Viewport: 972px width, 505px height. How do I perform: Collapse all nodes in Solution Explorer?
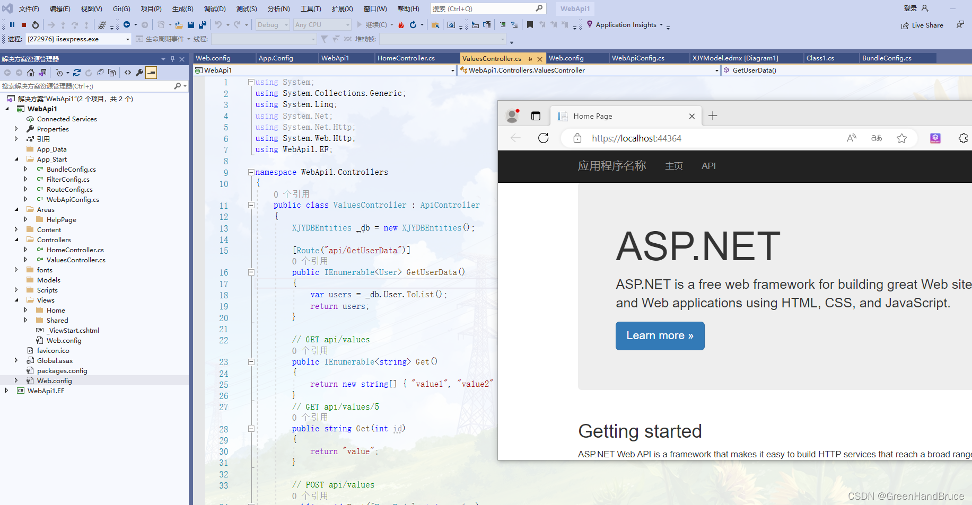tap(100, 73)
